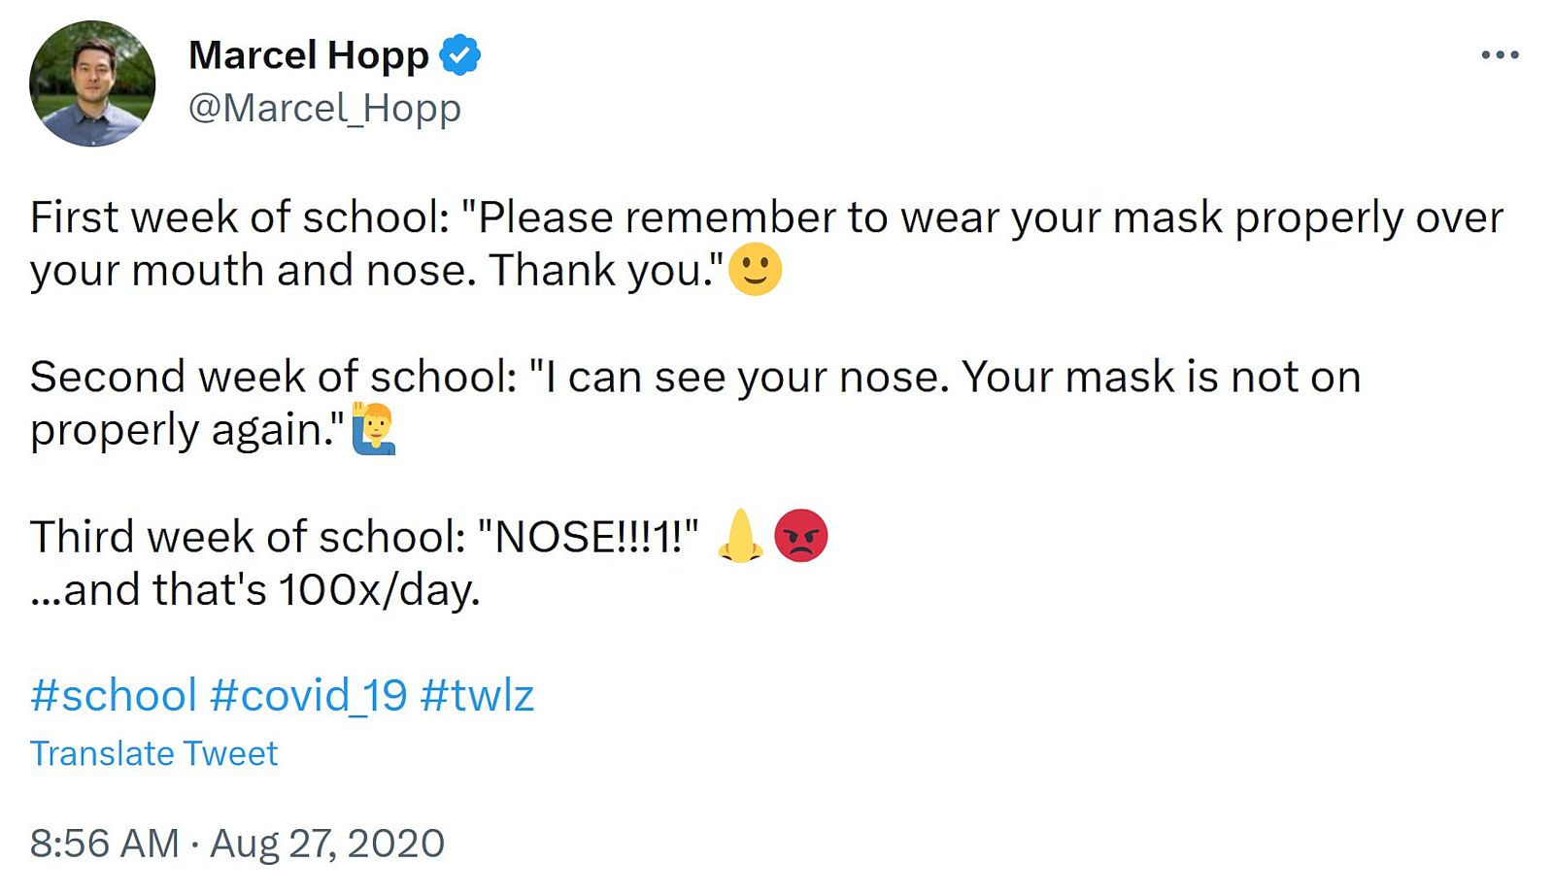Open the #covid_19 hashtag
Image resolution: width=1554 pixels, height=894 pixels.
tap(309, 695)
